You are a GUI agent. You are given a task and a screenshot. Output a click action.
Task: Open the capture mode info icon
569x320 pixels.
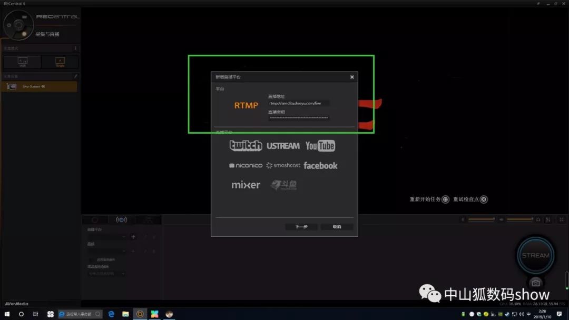coord(75,48)
